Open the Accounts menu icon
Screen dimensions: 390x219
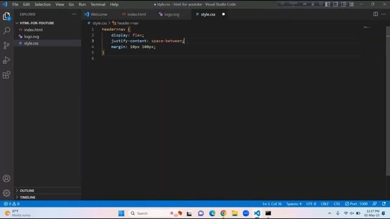(x=7, y=178)
